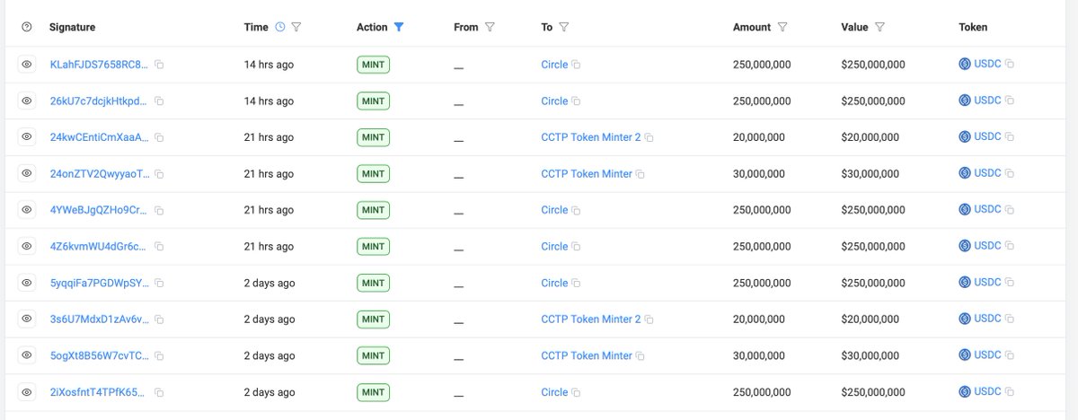Image resolution: width=1078 pixels, height=420 pixels.
Task: Open signature 5yqqiFa7PGDWpSY transaction
Action: [100, 283]
